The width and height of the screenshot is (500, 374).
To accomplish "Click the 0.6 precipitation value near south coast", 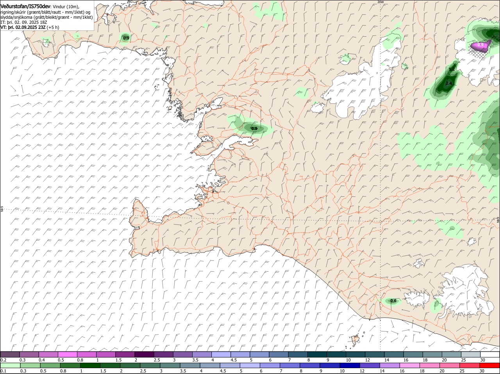I will pyautogui.click(x=393, y=301).
